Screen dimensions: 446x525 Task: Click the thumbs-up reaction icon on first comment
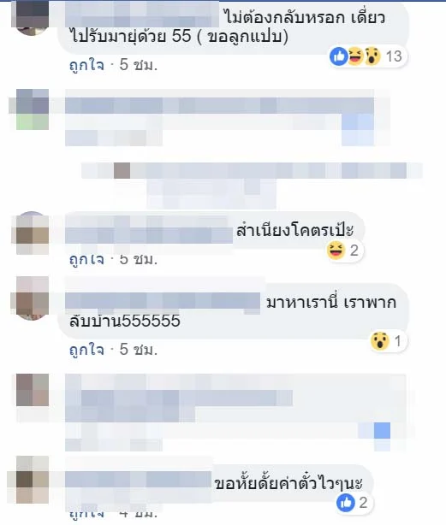339,56
